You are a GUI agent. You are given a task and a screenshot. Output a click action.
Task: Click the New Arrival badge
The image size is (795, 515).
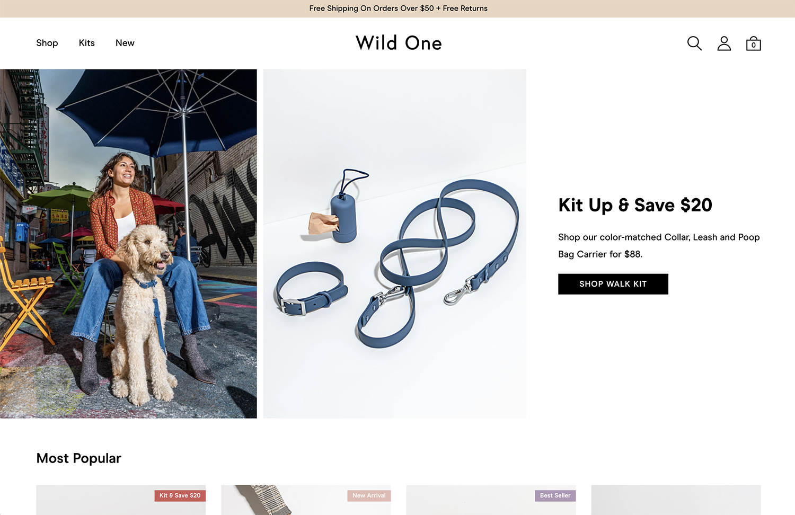[369, 495]
